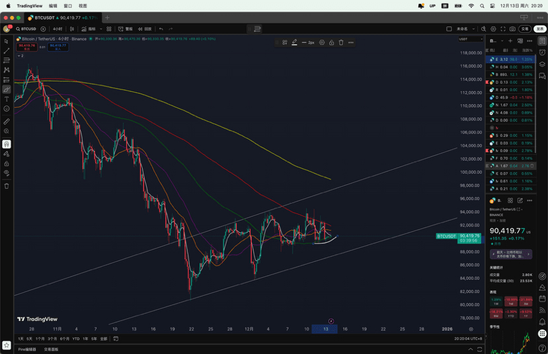Toggle magnet mode for drawings
Image resolution: width=548 pixels, height=354 pixels.
pyautogui.click(x=7, y=144)
